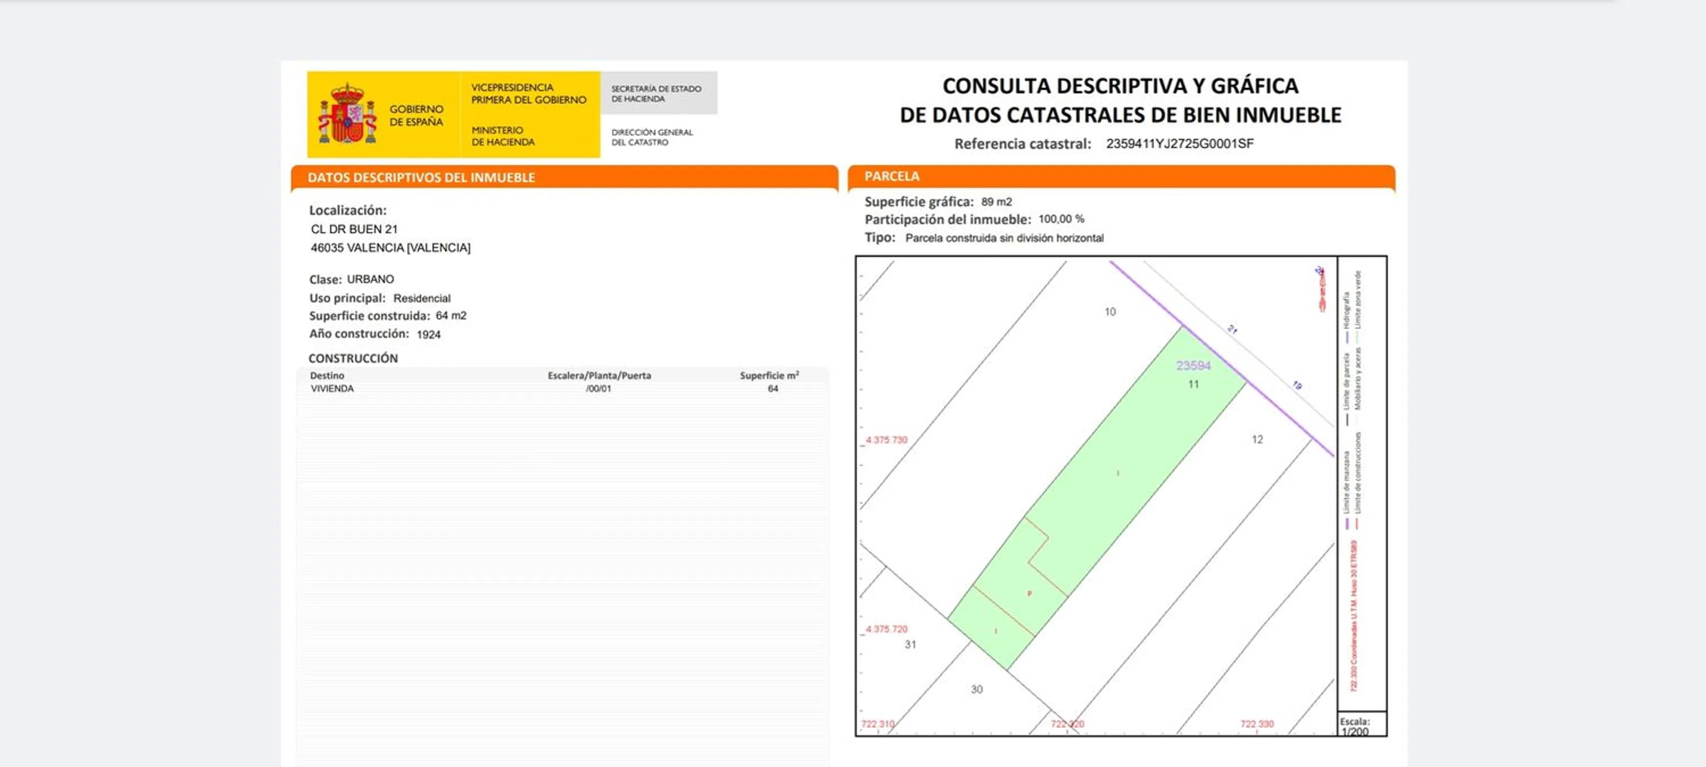Click the VIVIENDA row in construction table
The height and width of the screenshot is (767, 1706).
333,389
